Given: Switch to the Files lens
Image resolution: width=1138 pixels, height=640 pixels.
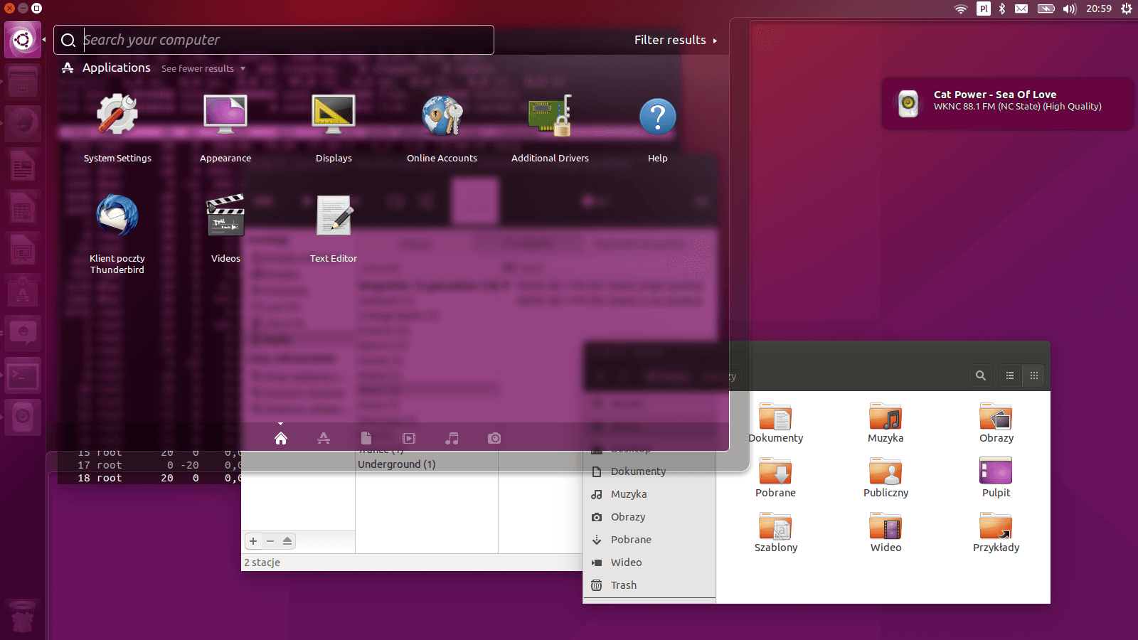Looking at the screenshot, I should (x=366, y=438).
